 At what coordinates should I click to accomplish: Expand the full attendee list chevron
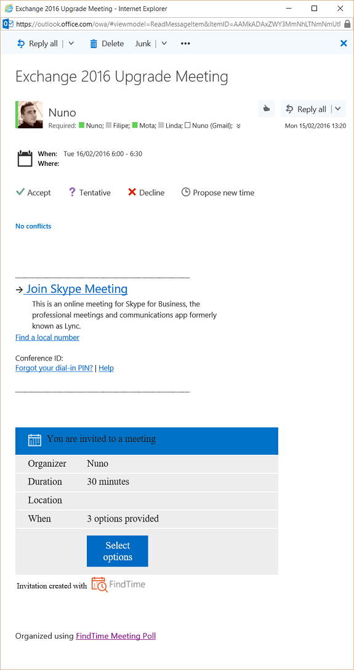238,126
